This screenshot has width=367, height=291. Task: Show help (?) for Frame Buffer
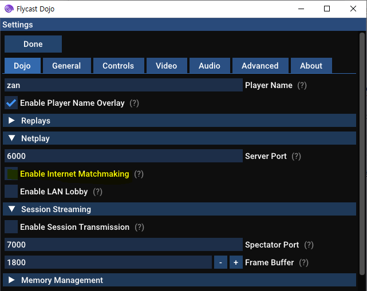(x=303, y=262)
